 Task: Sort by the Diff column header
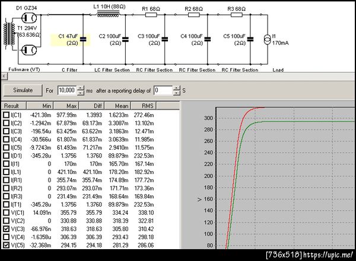coord(91,106)
